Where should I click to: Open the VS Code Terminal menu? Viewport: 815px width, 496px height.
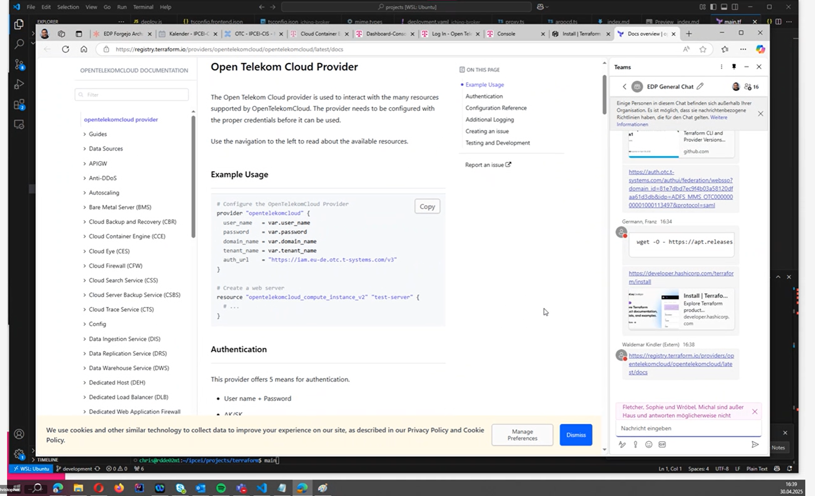(143, 7)
